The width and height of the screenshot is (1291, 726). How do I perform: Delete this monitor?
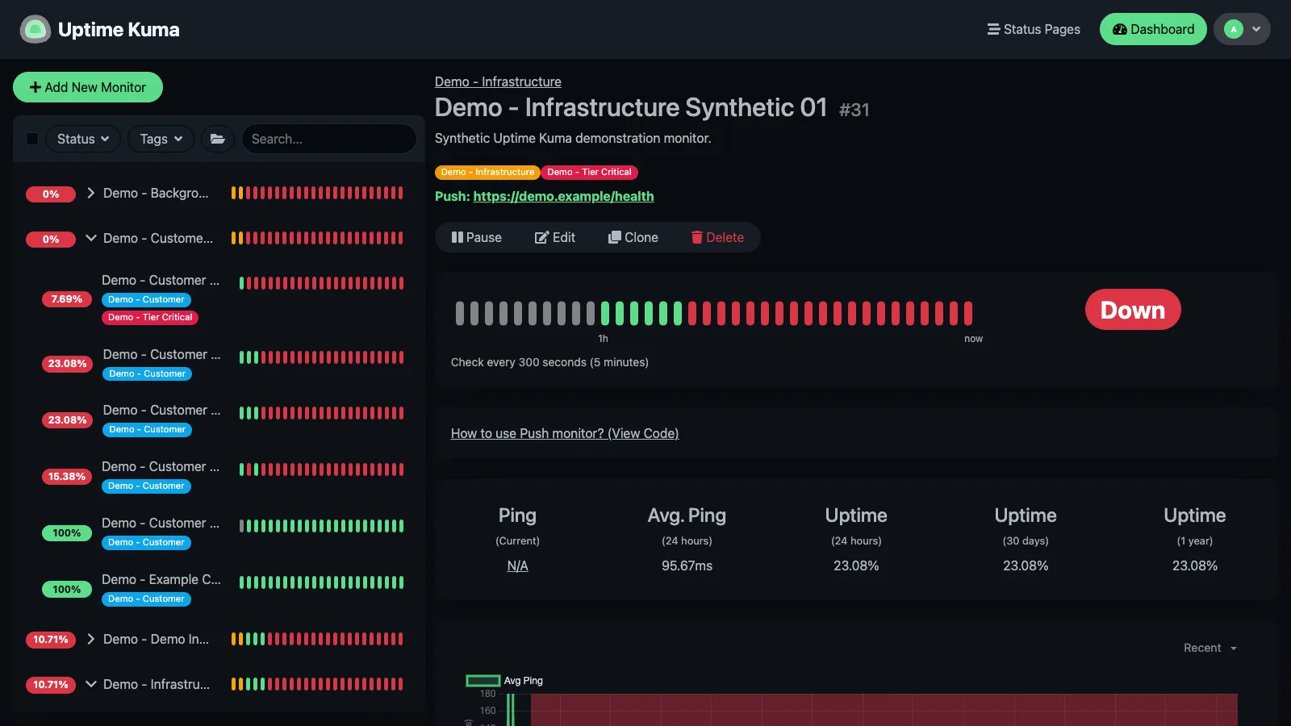(x=717, y=237)
